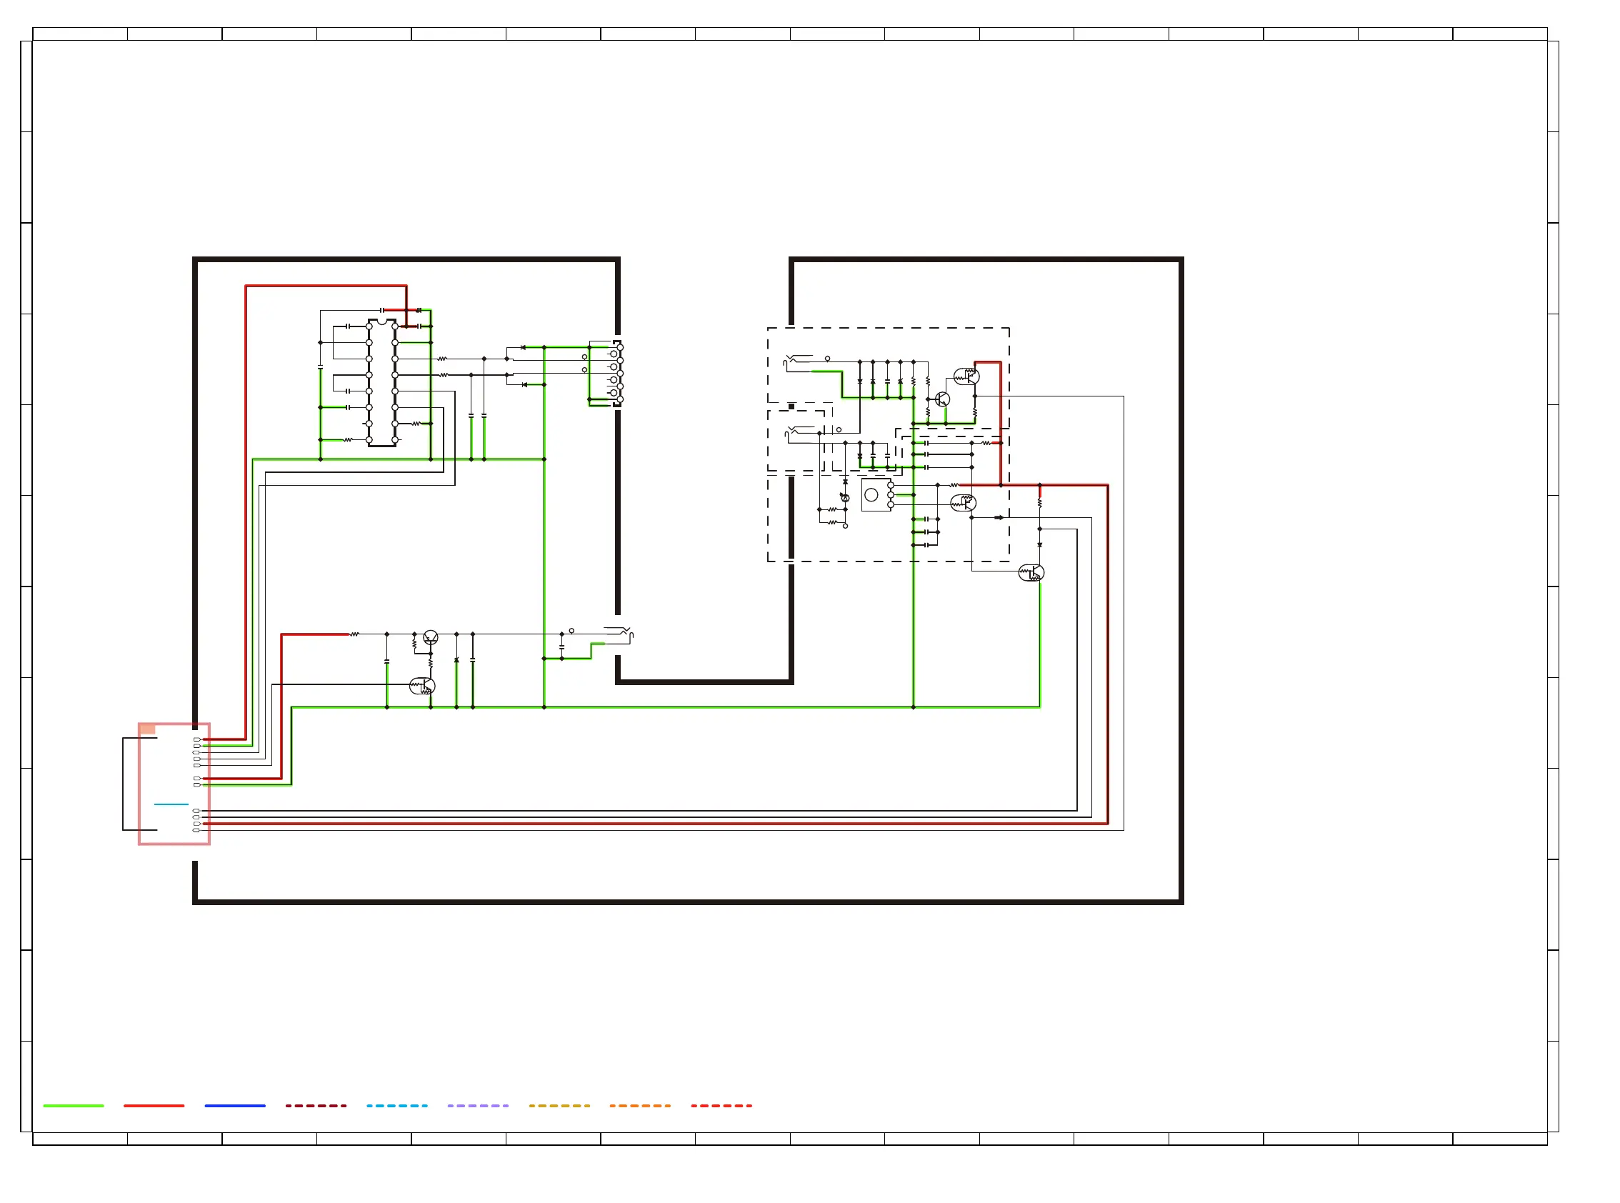Click the short cyan line inside pink connector box

pos(171,804)
